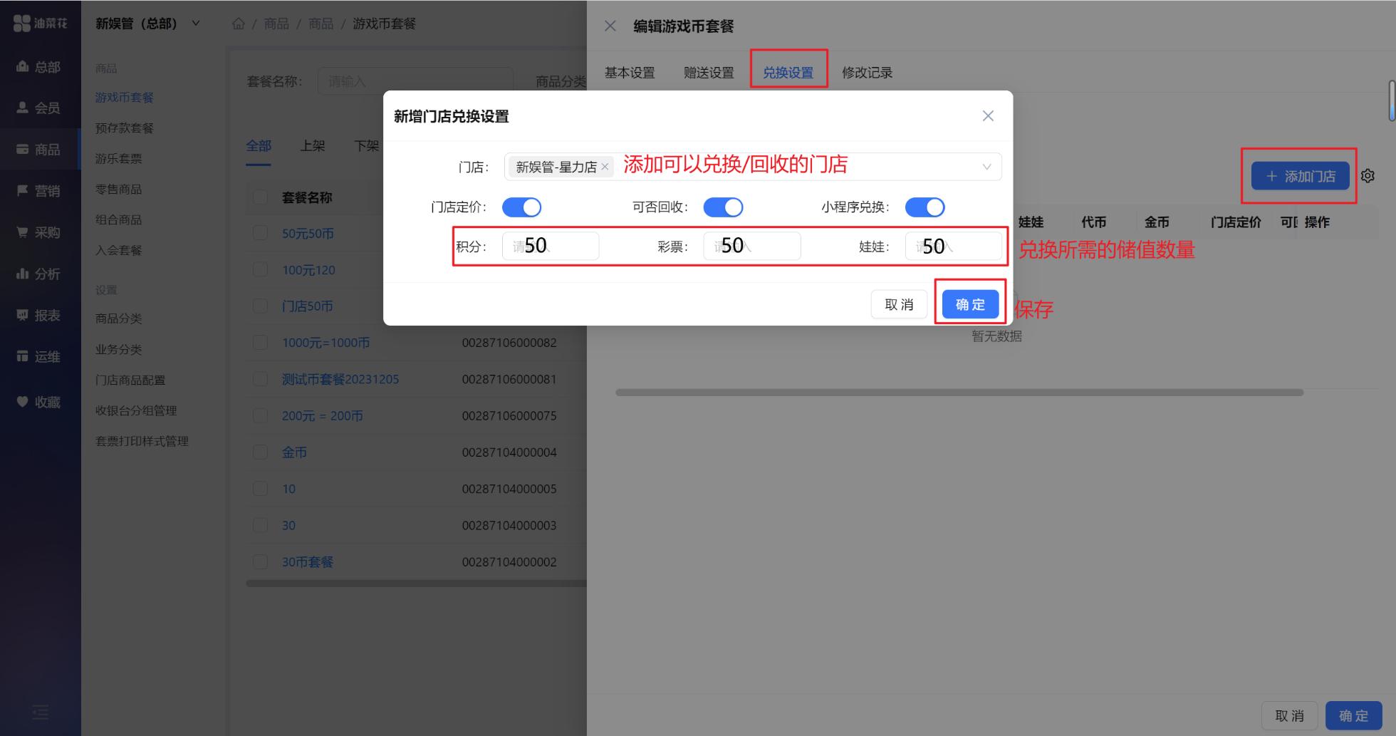This screenshot has height=736, width=1396.
Task: Select the 下架 list tab
Action: pyautogui.click(x=367, y=146)
